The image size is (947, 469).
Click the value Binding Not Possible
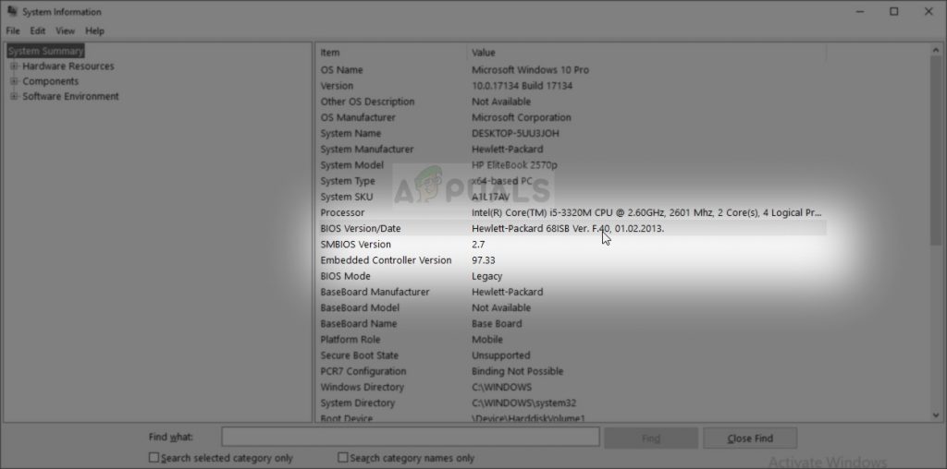coord(517,371)
